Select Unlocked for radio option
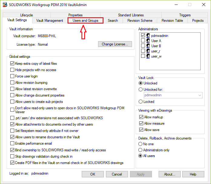 140,90
